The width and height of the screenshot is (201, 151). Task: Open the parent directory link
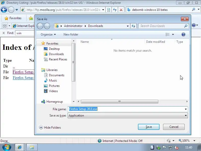coord(14,66)
